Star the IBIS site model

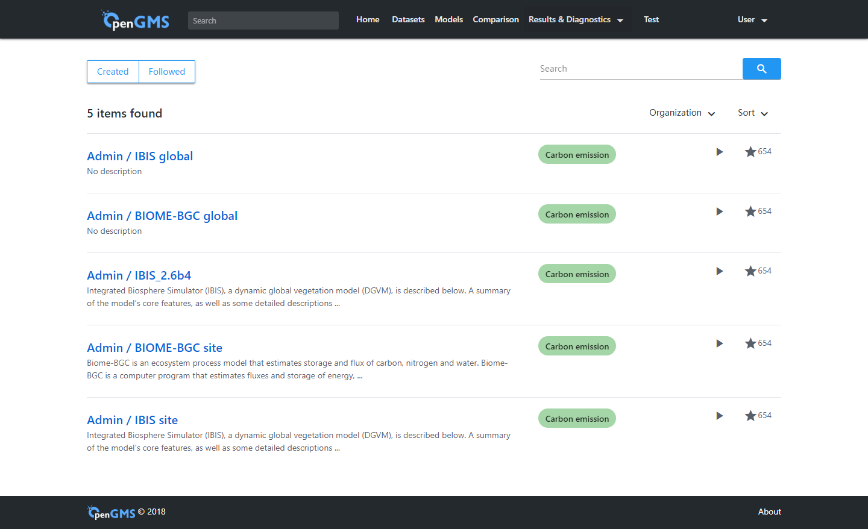click(x=750, y=416)
